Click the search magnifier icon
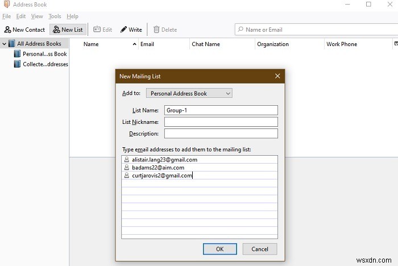This screenshot has height=266, width=398. click(x=241, y=30)
